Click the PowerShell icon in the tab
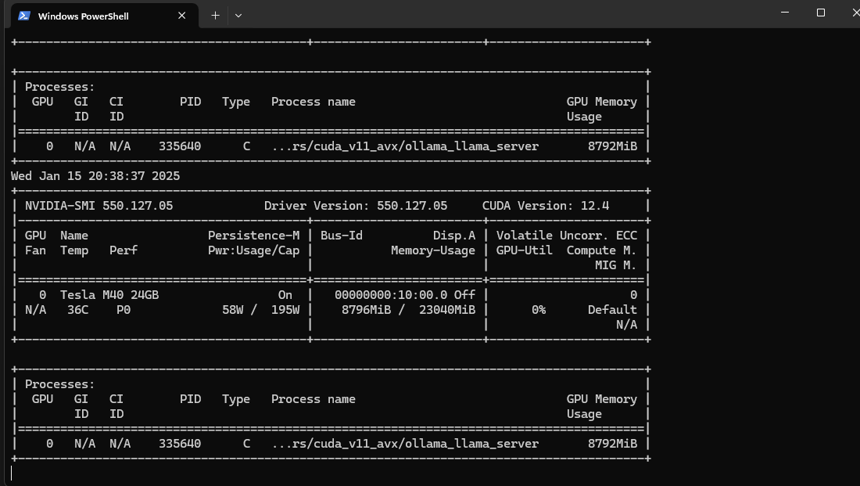Viewport: 860px width, 486px height. coord(24,16)
